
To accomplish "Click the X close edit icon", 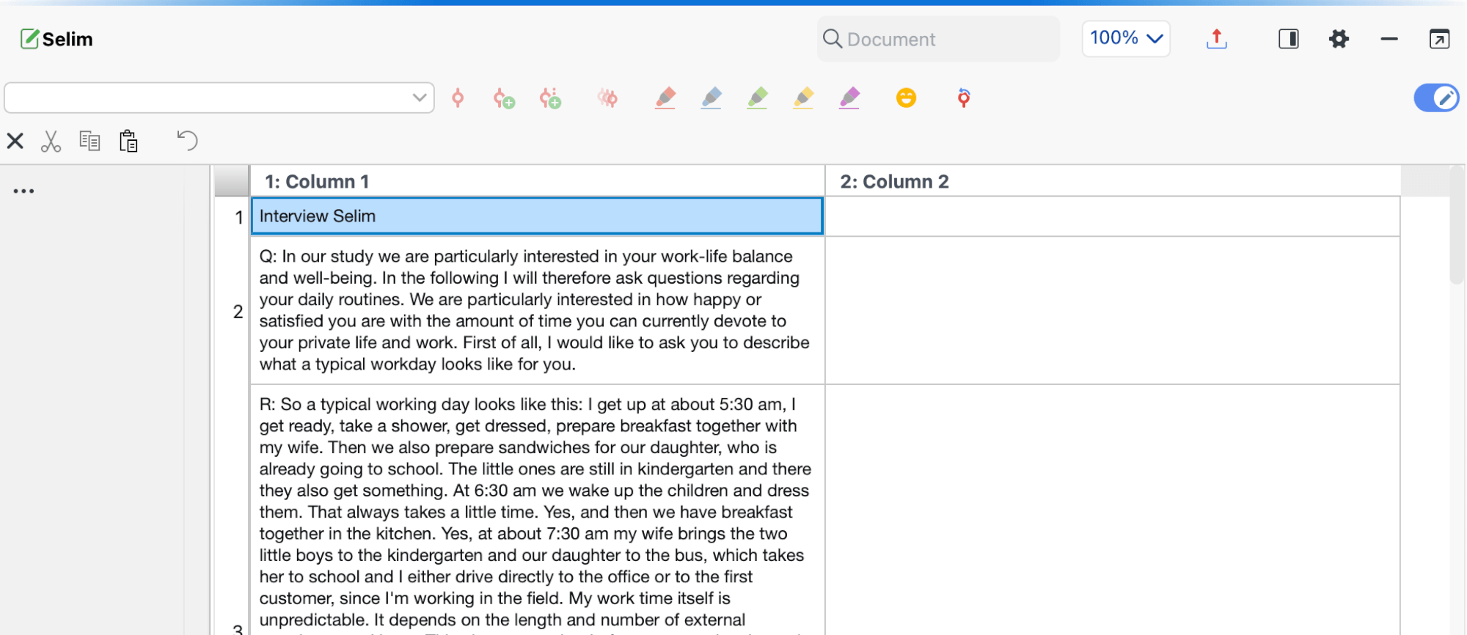I will [x=15, y=141].
